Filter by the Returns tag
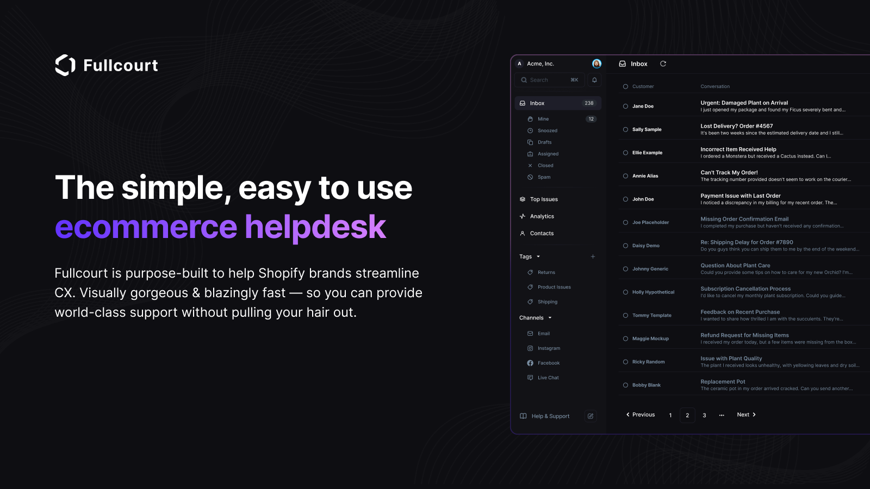Viewport: 870px width, 489px height. pyautogui.click(x=541, y=272)
